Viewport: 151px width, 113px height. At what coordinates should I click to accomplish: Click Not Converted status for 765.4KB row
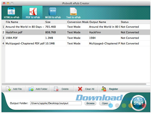click(130, 27)
